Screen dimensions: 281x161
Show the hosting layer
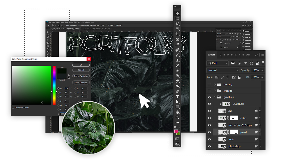[x=209, y=84]
